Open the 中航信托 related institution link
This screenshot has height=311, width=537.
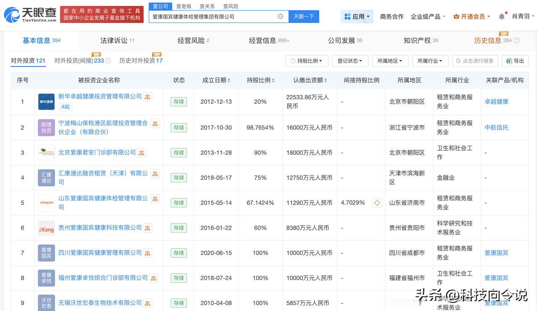tap(496, 128)
